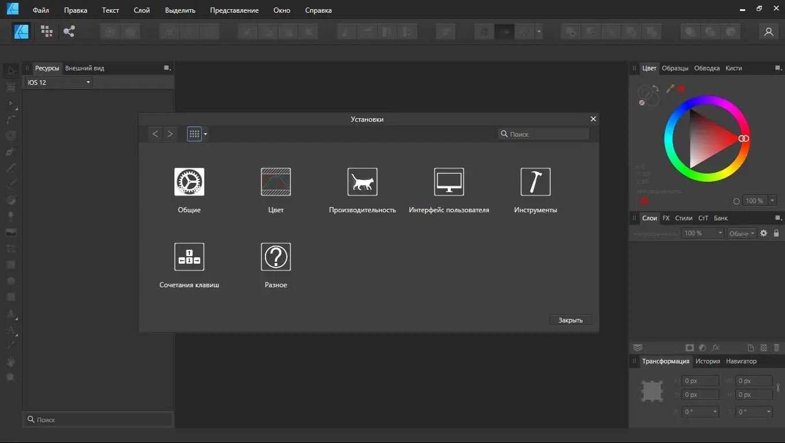Toggle the aspect ratio link in Трансформация
785x443 pixels.
pos(778,388)
